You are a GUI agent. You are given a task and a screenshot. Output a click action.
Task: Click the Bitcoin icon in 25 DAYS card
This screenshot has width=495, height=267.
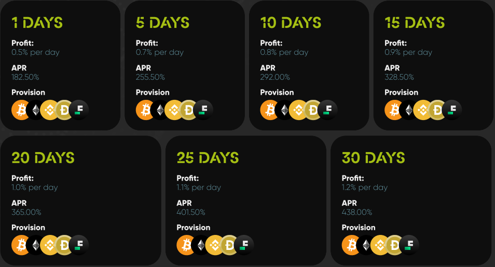[186, 245]
